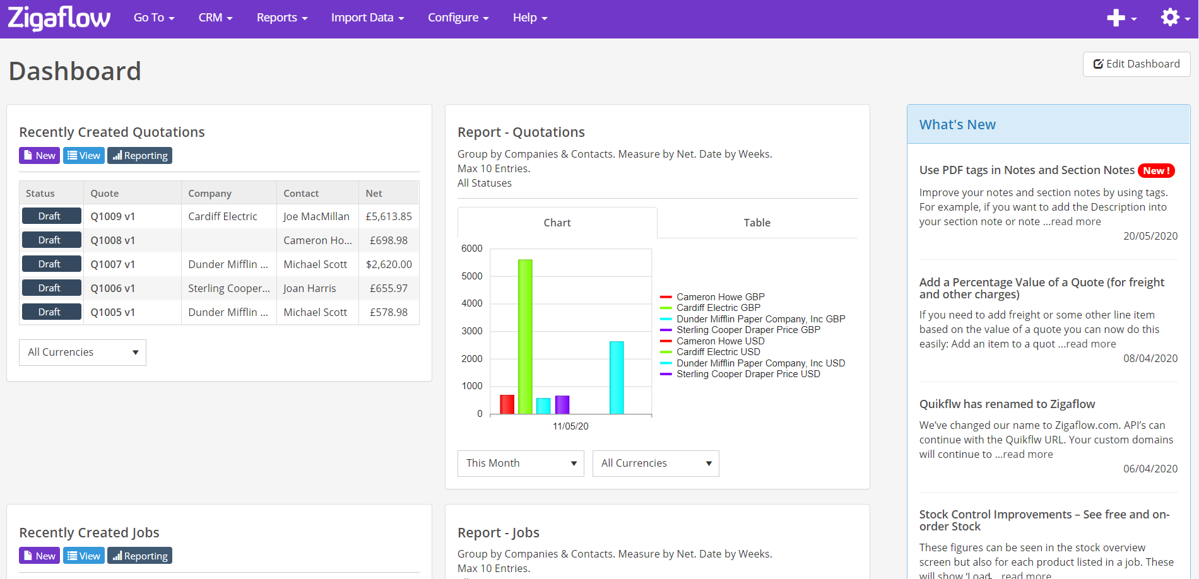1199x579 pixels.
Task: Click Draft status for Q1005 v1
Action: pyautogui.click(x=52, y=312)
